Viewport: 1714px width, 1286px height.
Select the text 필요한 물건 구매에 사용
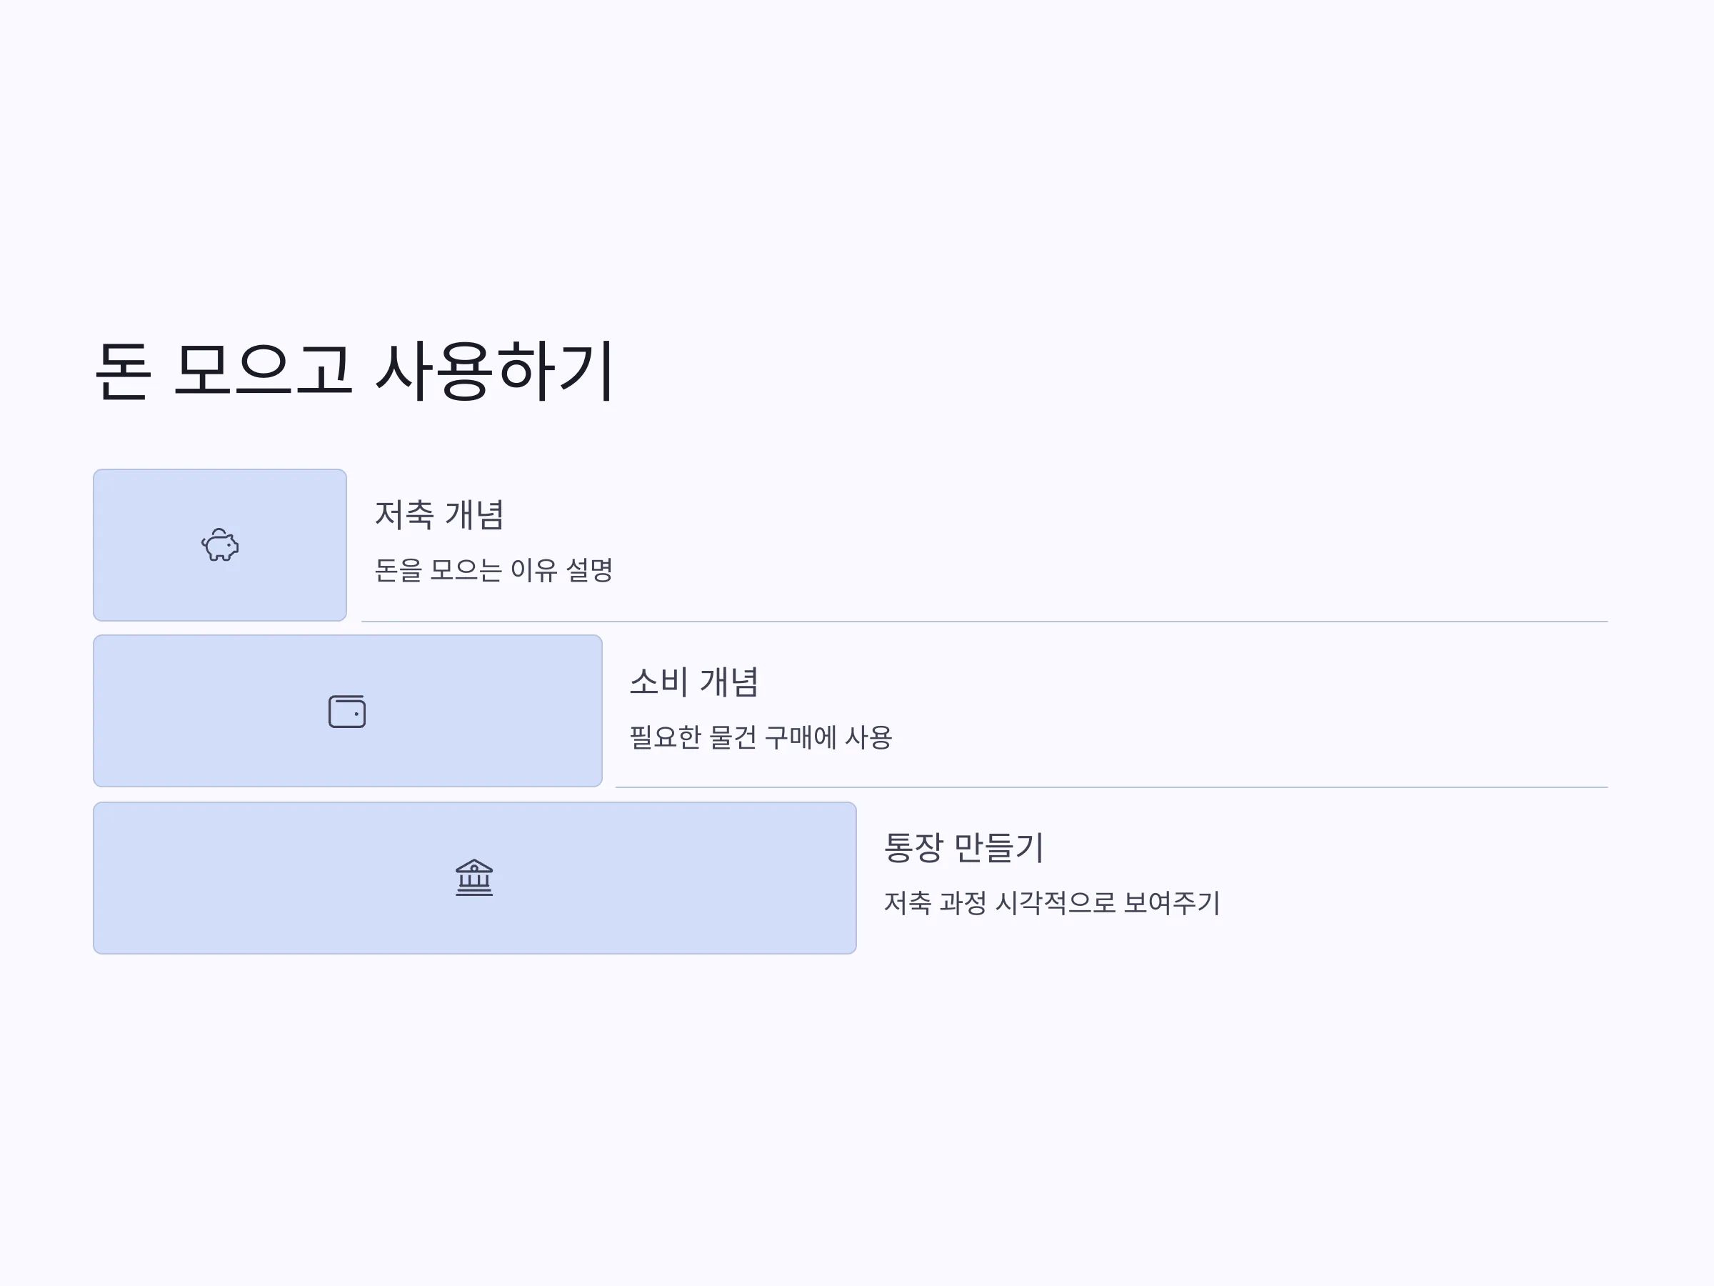[761, 737]
